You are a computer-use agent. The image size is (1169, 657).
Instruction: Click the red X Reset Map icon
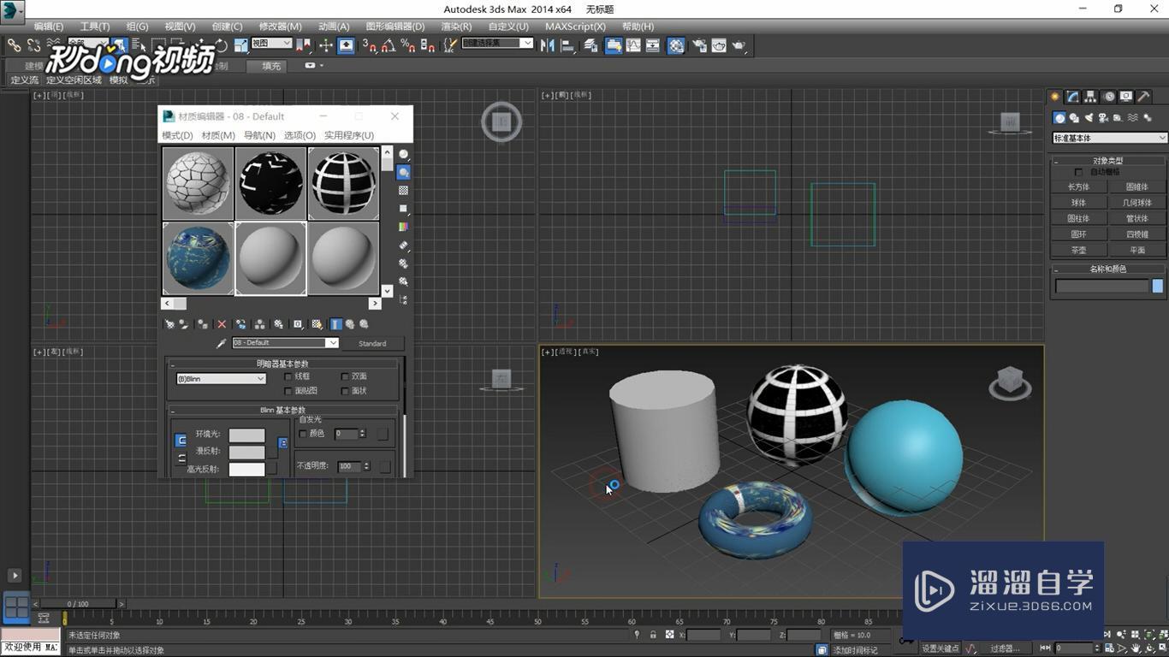(222, 324)
